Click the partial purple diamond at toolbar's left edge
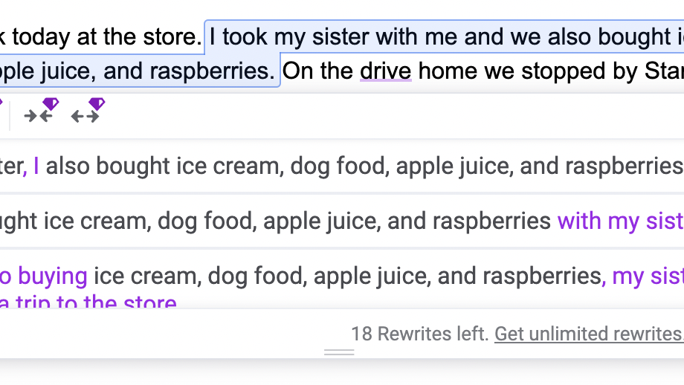This screenshot has height=385, width=684. point(1,103)
